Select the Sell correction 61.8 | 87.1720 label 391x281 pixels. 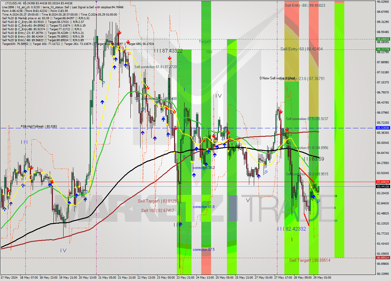coord(155,67)
